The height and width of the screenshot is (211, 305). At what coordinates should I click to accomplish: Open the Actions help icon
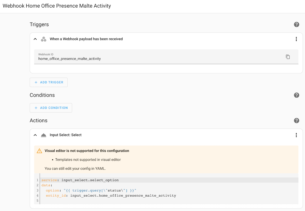click(296, 121)
